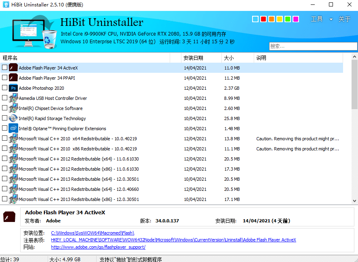This screenshot has height=262, width=358.
Task: Click the Visual C++ 2013 (x64) 12.0.30501 icon
Action: [x=13, y=179]
